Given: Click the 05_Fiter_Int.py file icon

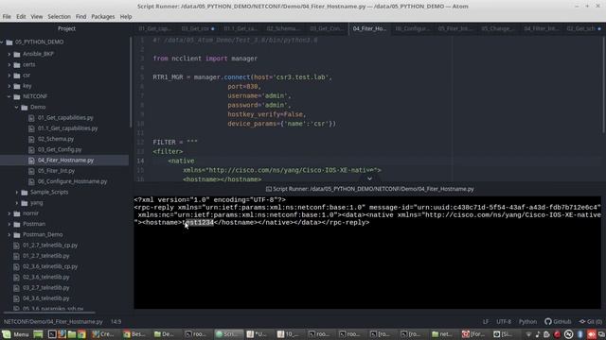Looking at the screenshot, I should pyautogui.click(x=31, y=171).
